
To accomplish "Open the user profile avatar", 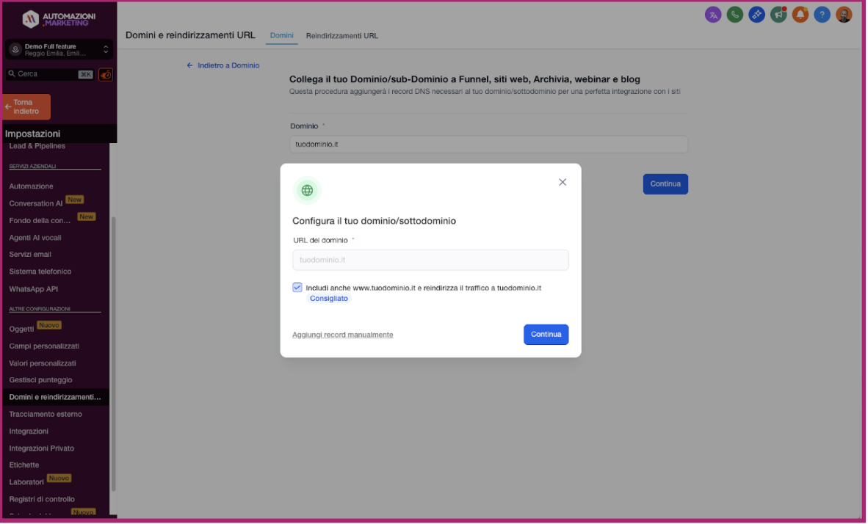I will click(844, 15).
